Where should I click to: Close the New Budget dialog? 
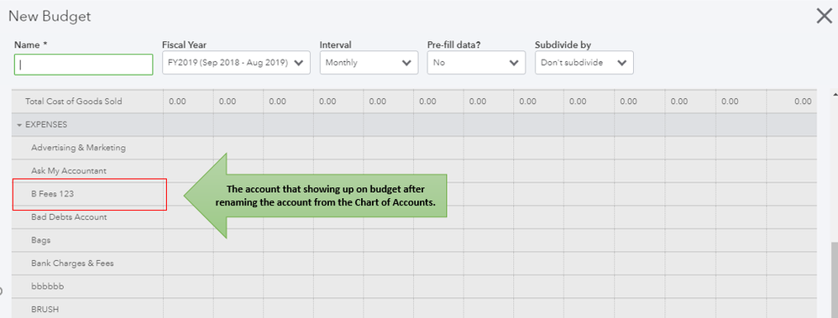[x=824, y=17]
